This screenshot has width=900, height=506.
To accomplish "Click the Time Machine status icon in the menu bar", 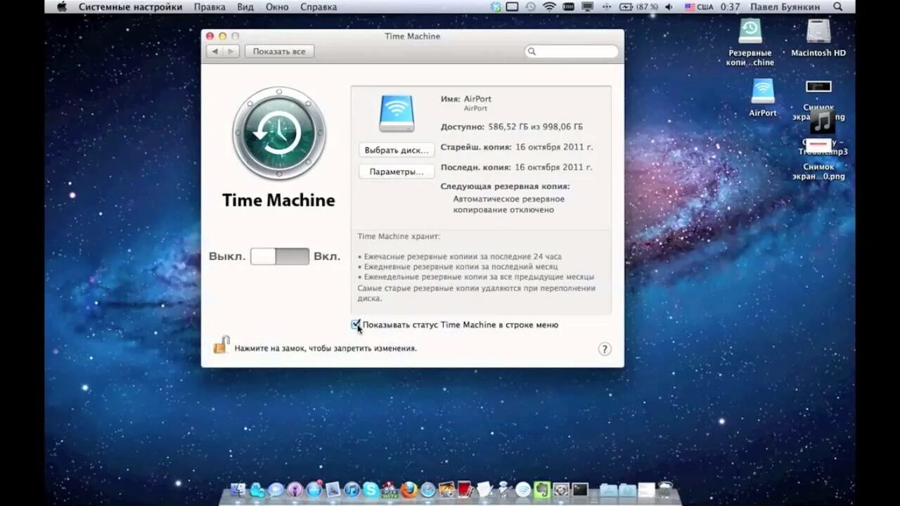I will (x=530, y=6).
